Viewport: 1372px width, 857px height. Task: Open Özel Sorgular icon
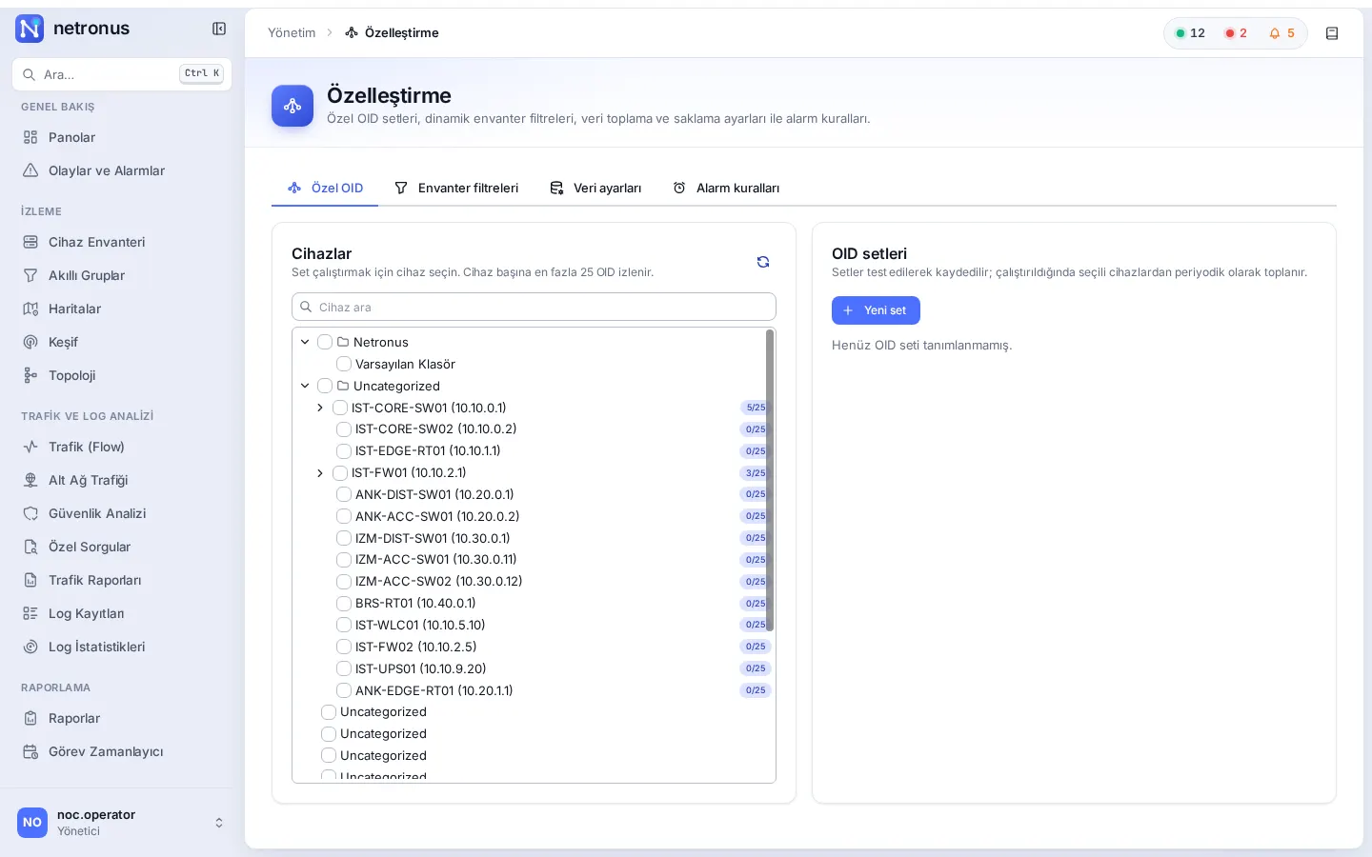tap(30, 547)
